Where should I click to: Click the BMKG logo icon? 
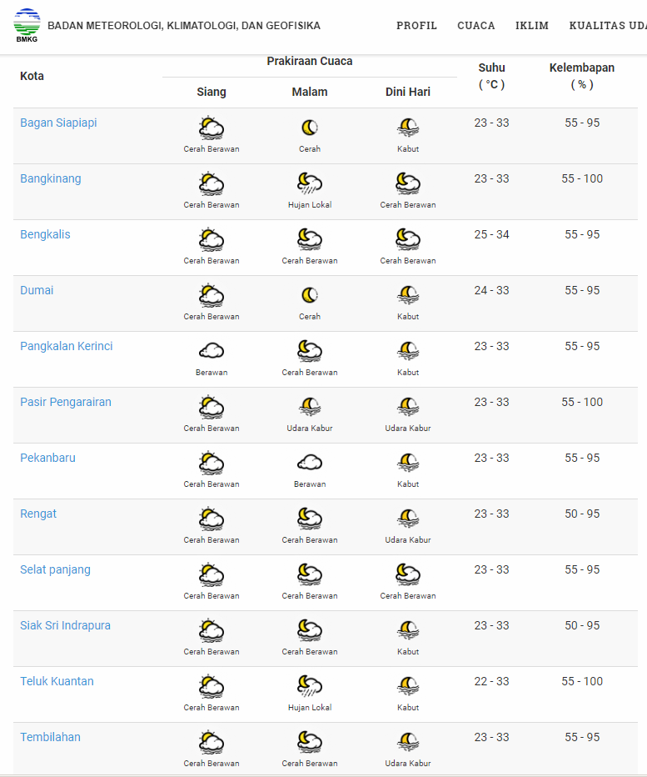point(27,25)
